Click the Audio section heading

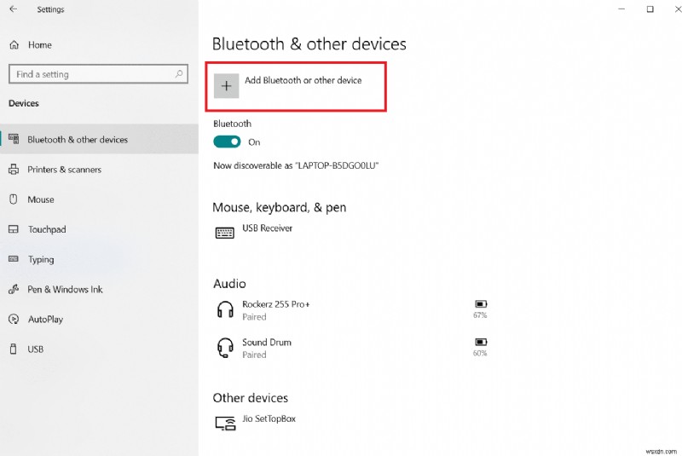click(x=229, y=284)
